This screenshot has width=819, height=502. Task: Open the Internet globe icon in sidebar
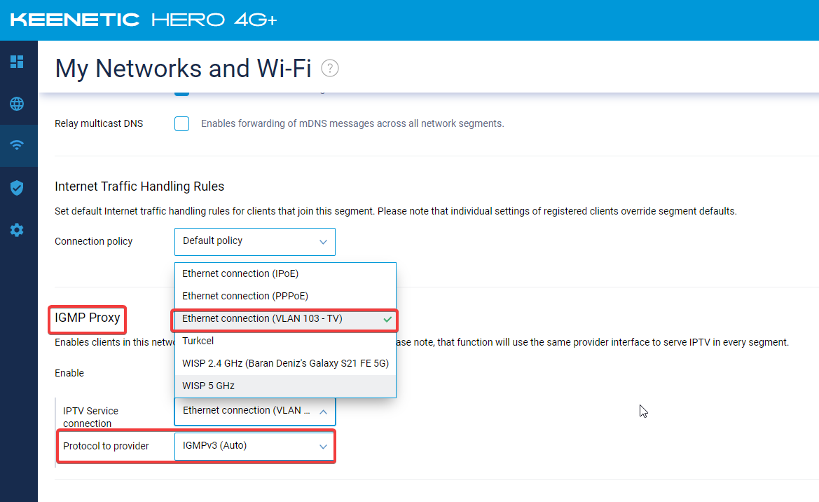(x=17, y=104)
